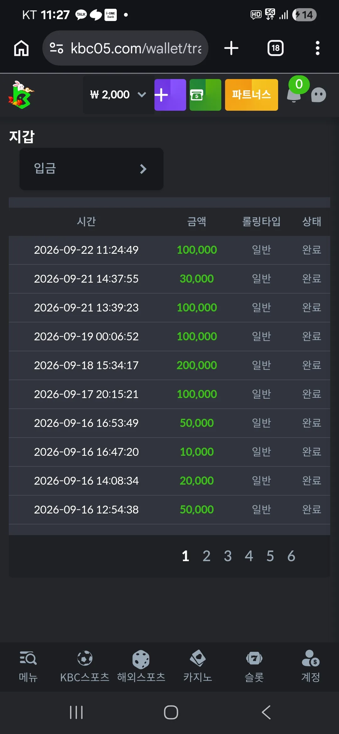Click the 파트너스 button

(x=251, y=95)
